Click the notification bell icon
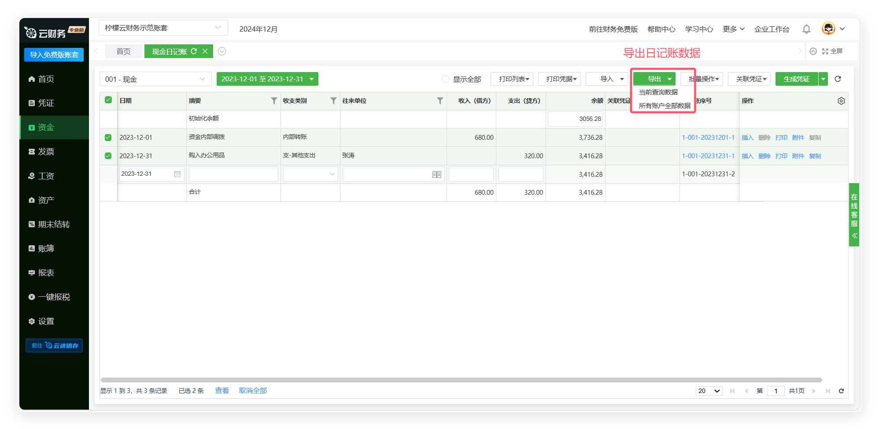Image resolution: width=879 pixels, height=429 pixels. pyautogui.click(x=806, y=29)
